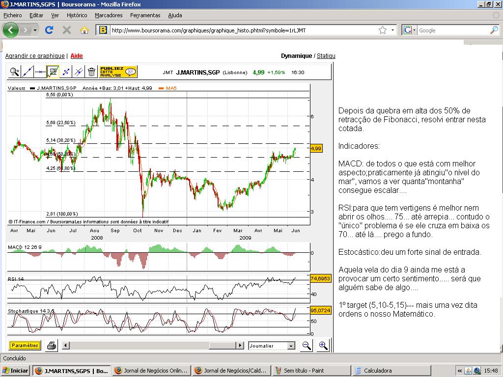
Task: Switch to Sem título - Paint taskbar window
Action: point(312,371)
